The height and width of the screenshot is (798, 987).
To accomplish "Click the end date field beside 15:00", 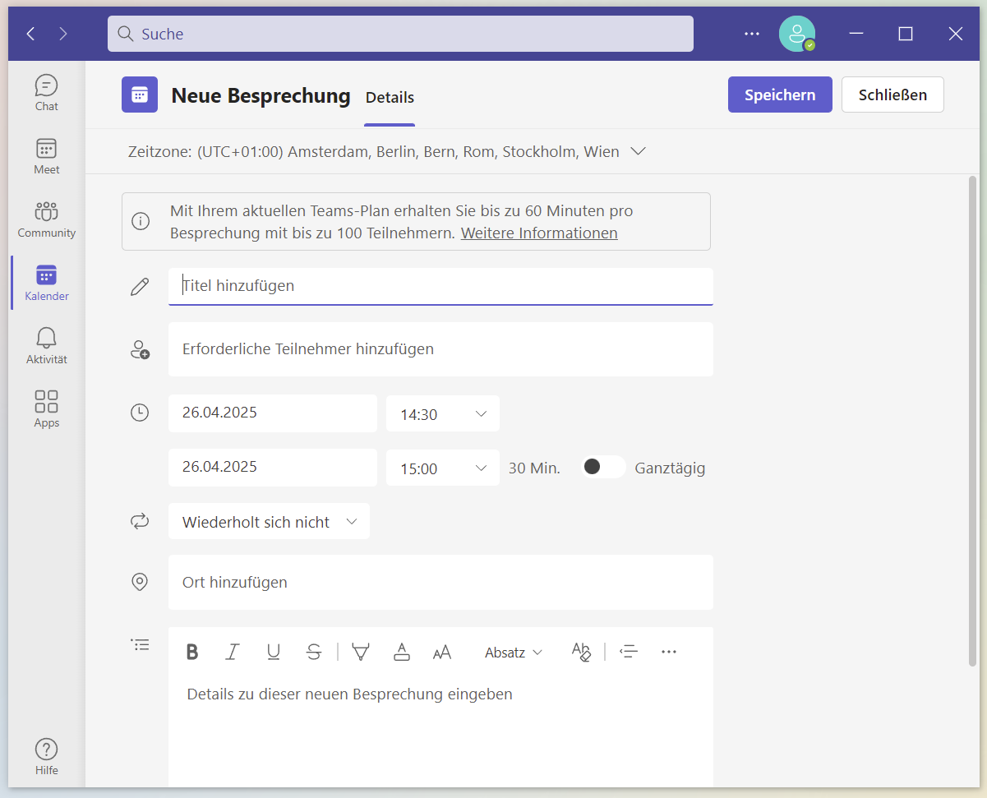I will (x=273, y=468).
